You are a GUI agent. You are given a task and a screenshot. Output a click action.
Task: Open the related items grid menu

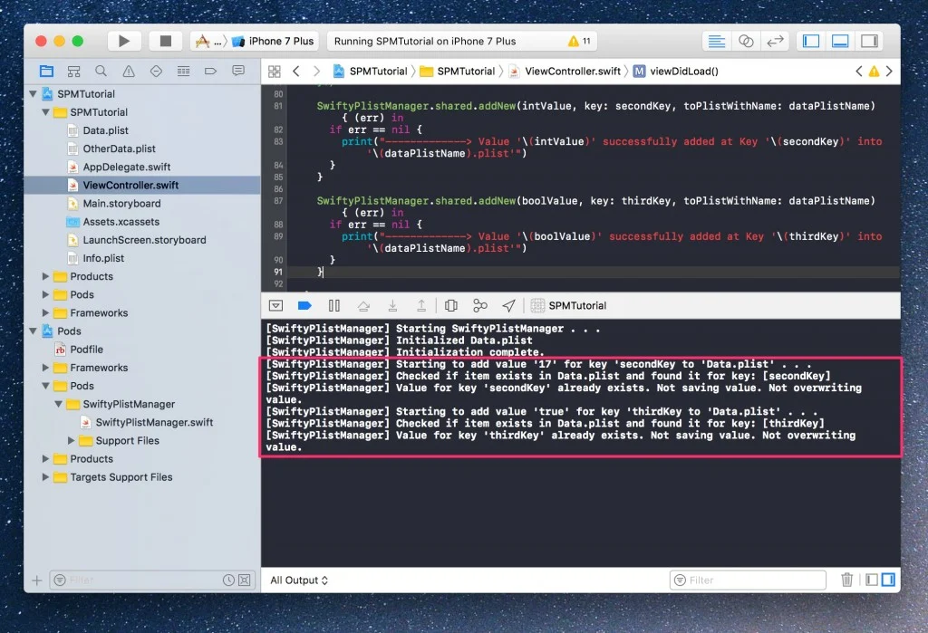pyautogui.click(x=274, y=72)
